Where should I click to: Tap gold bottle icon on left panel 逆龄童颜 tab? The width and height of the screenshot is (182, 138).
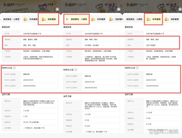pos(44,19)
